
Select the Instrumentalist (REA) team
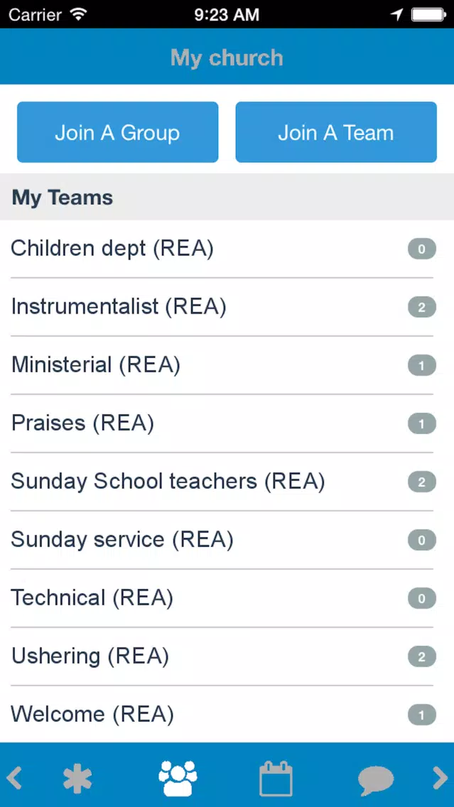coord(227,308)
